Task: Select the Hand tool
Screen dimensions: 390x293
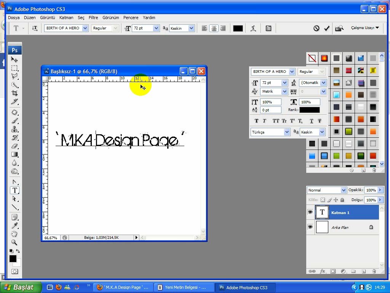Action: (14, 234)
